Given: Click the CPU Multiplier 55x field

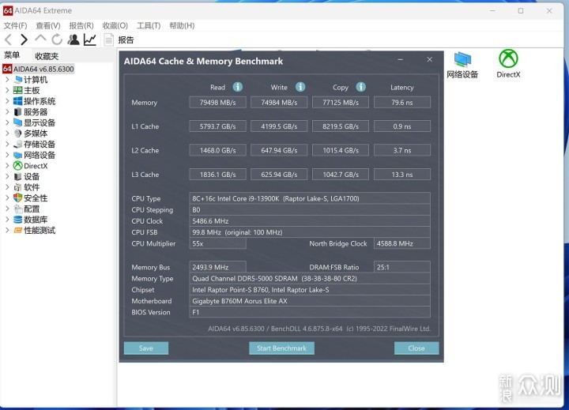Looking at the screenshot, I should tap(218, 243).
